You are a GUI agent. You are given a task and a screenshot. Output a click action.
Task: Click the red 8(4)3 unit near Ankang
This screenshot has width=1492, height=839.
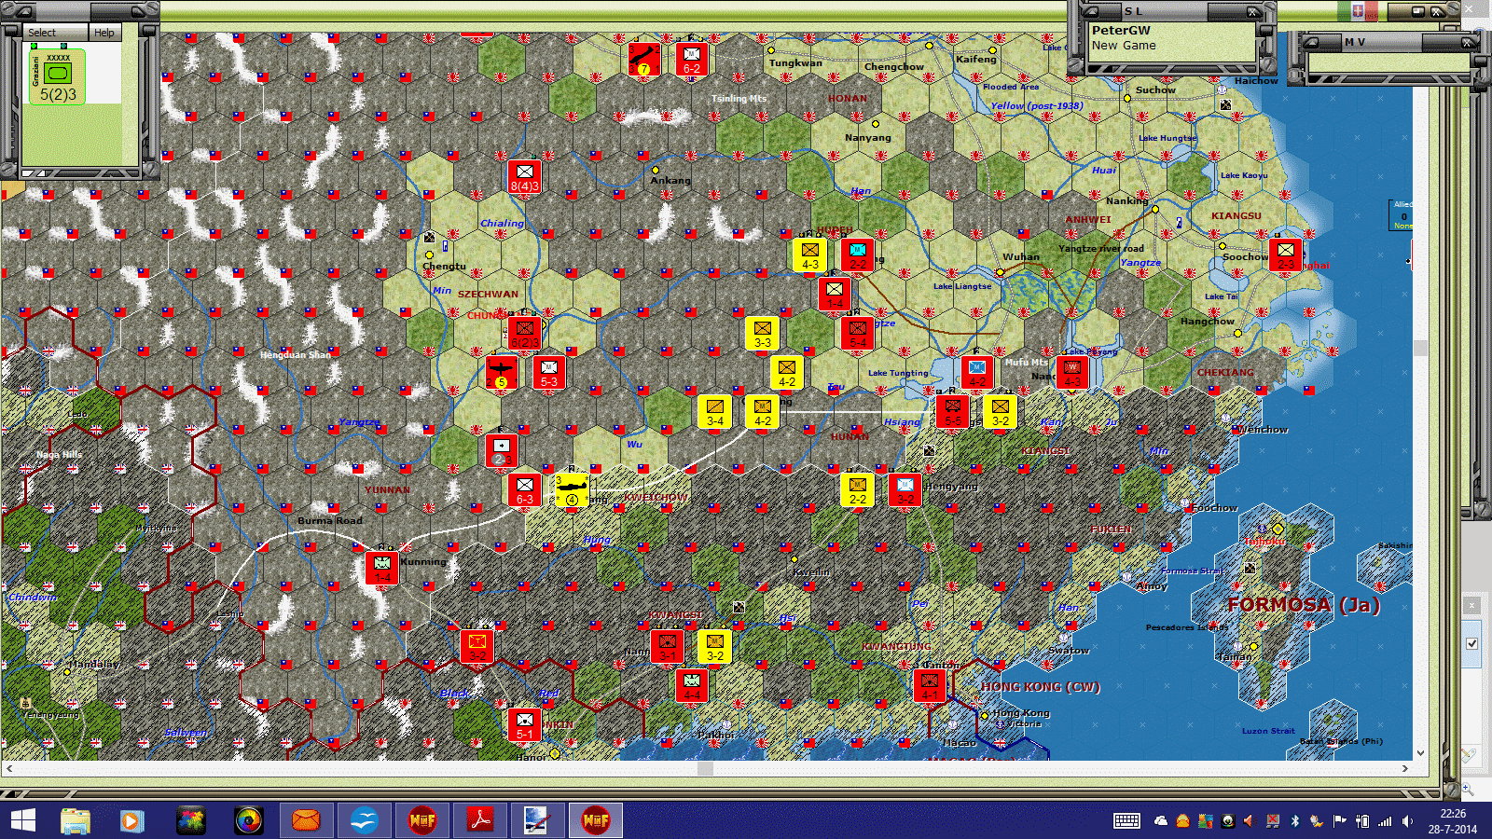point(524,176)
